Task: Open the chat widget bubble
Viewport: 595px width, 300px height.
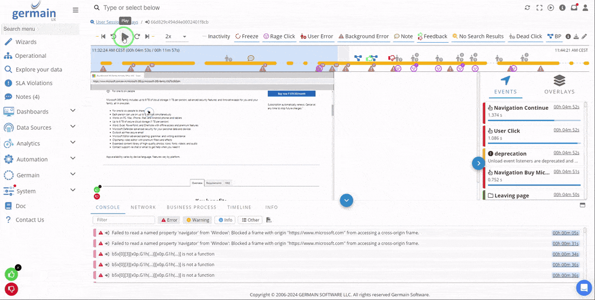Action: coord(584,287)
